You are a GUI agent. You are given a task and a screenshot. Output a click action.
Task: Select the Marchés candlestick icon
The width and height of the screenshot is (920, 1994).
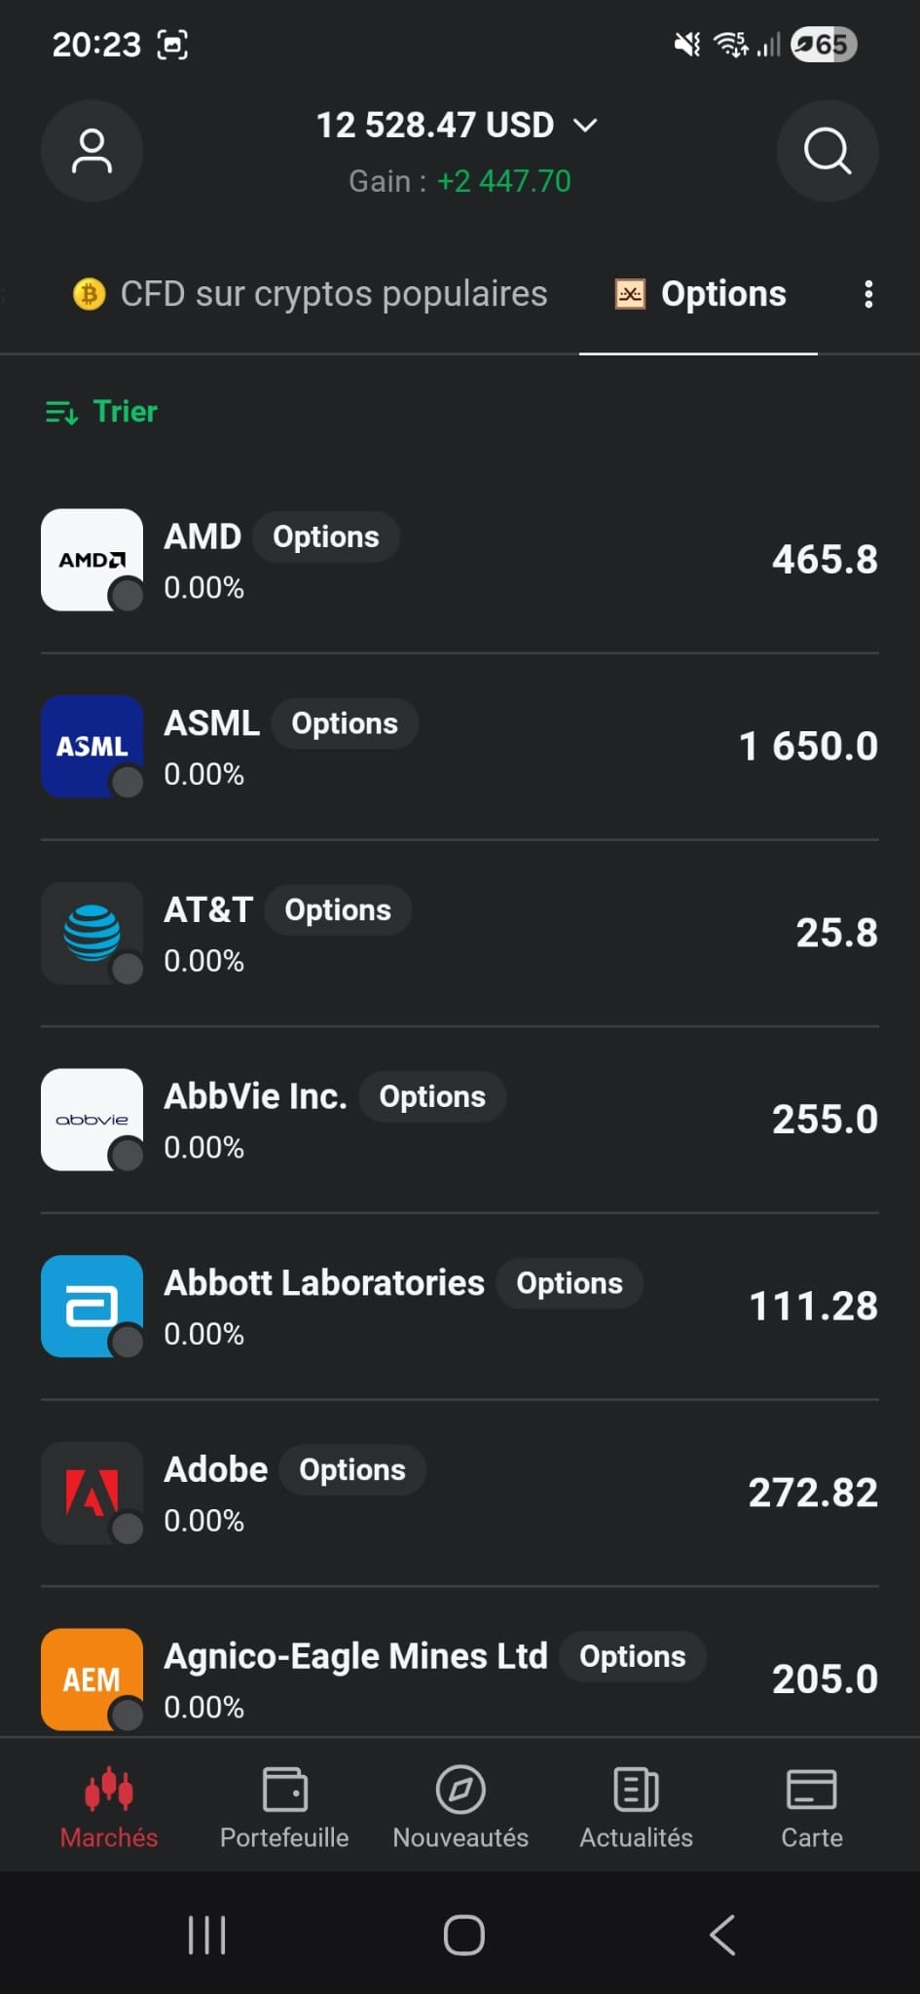(109, 1790)
